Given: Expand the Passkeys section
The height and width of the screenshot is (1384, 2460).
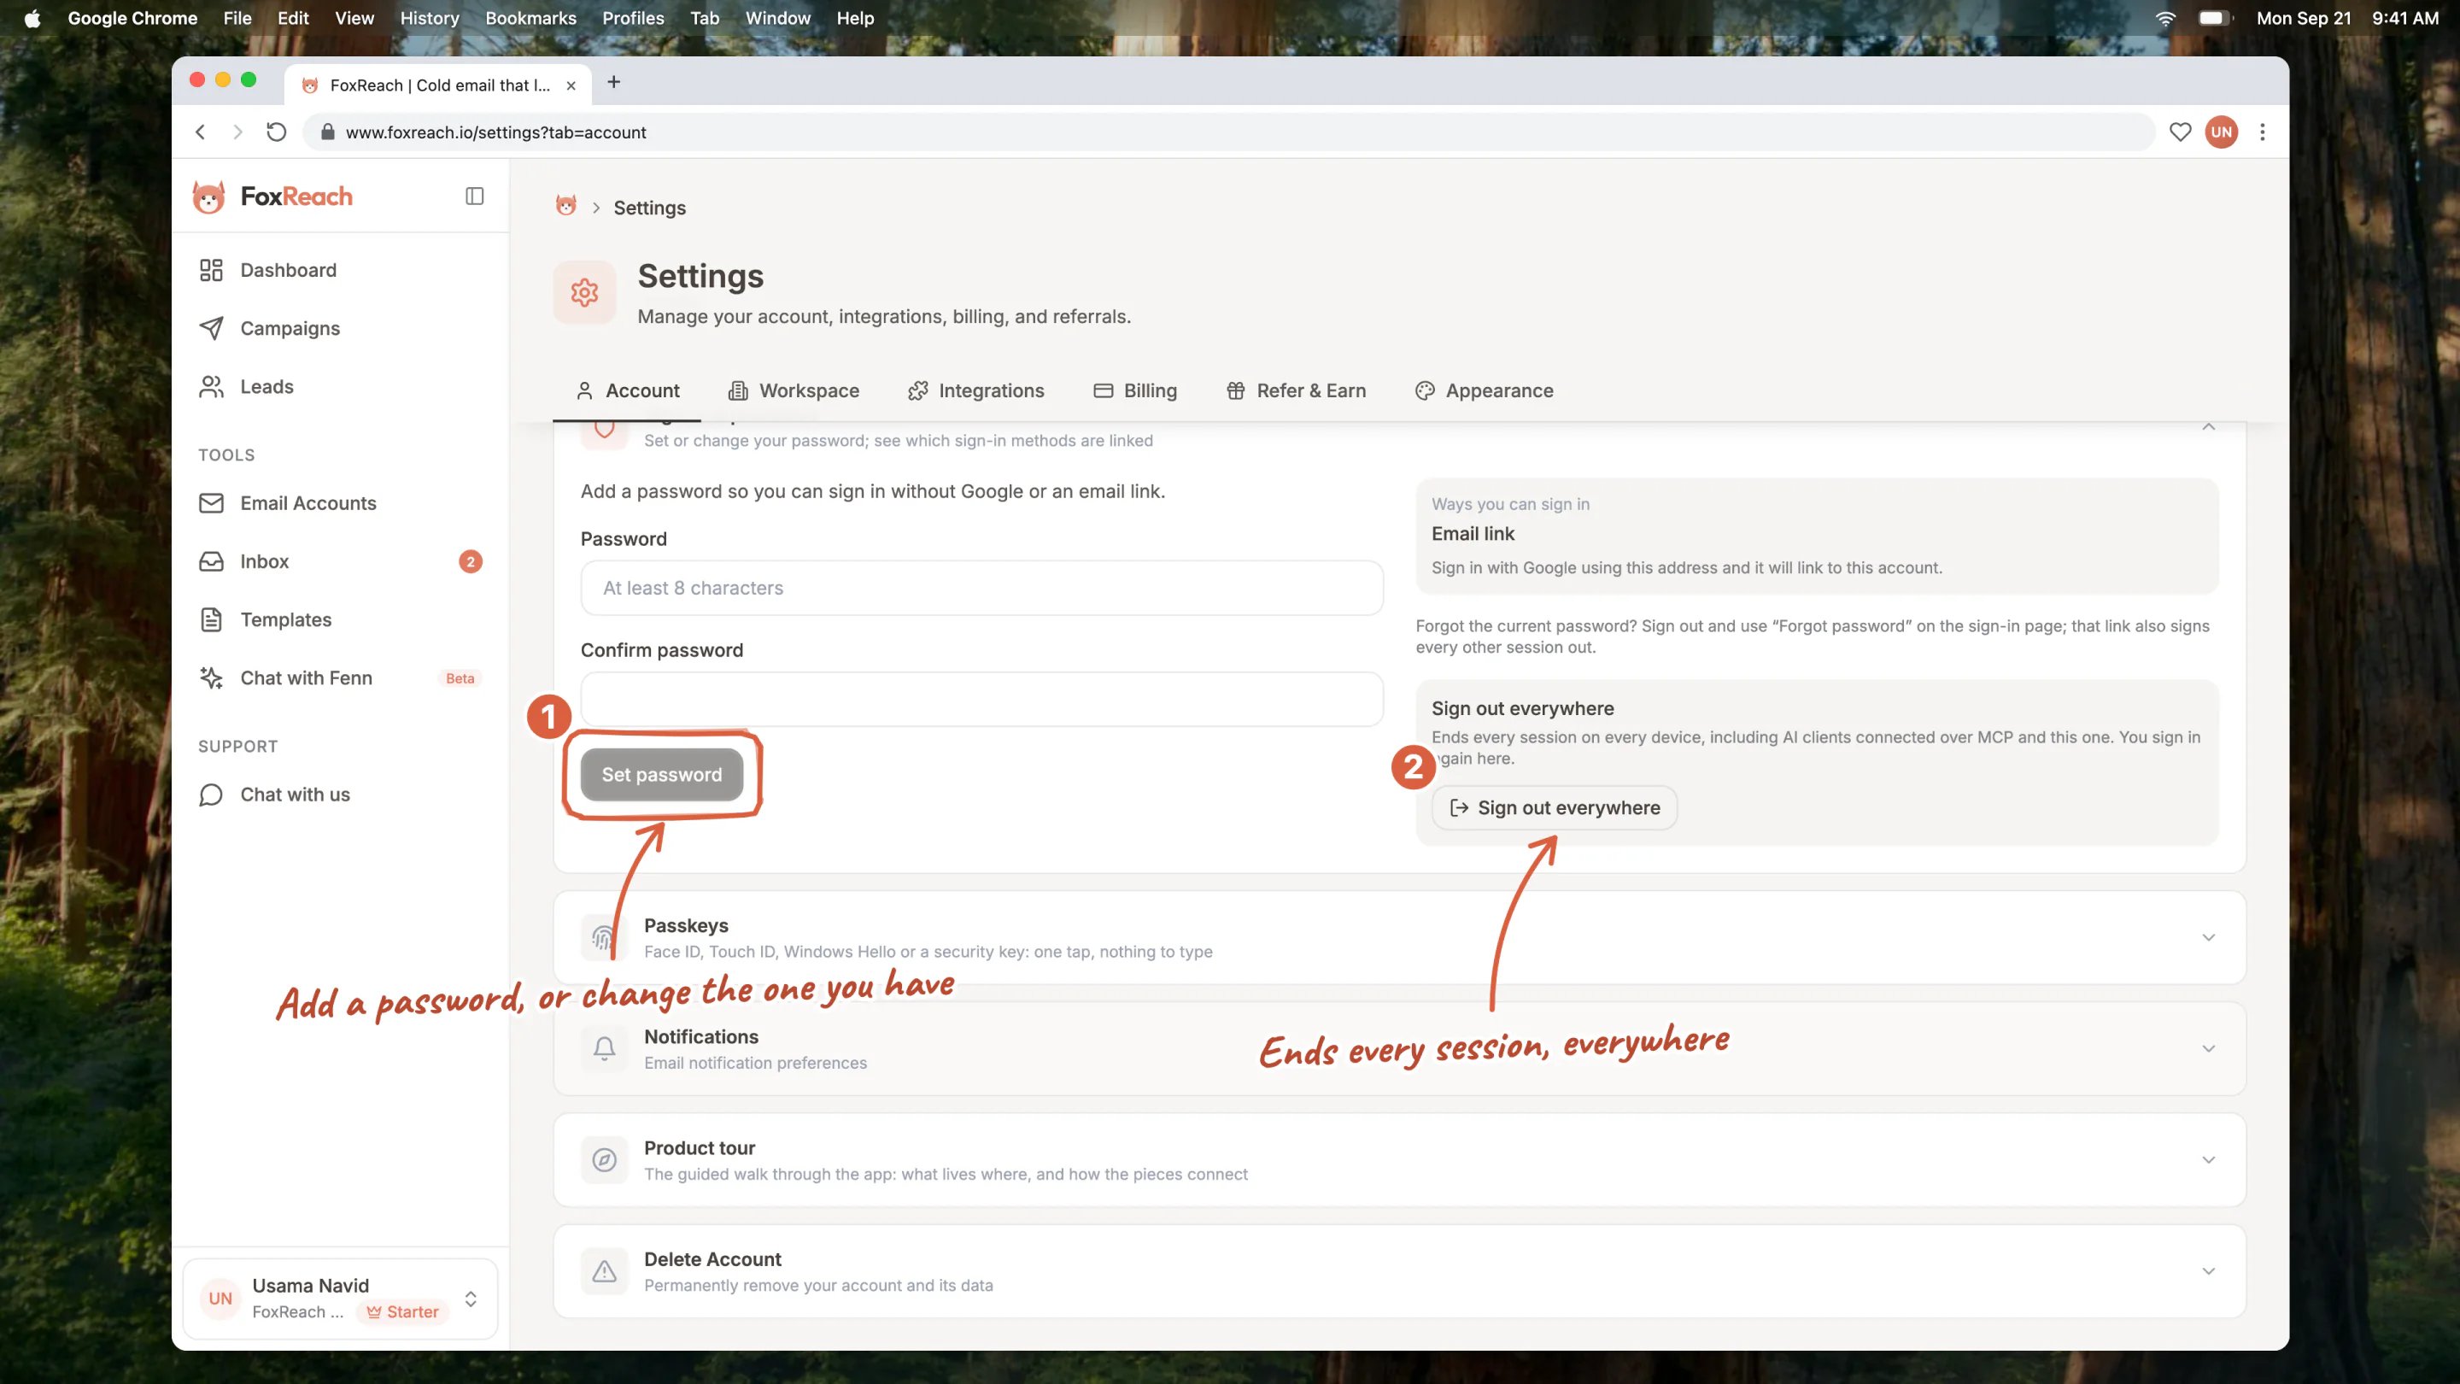Looking at the screenshot, I should [x=2209, y=938].
